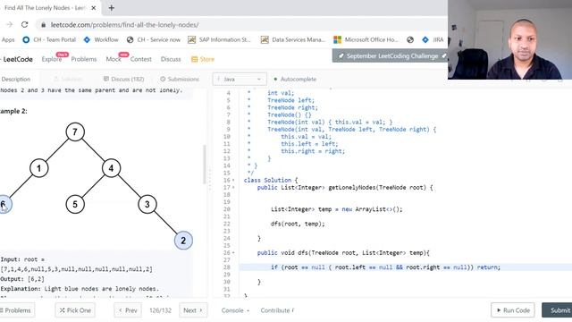Open the CH - Service now bookmark
The height and width of the screenshot is (322, 572).
(154, 39)
